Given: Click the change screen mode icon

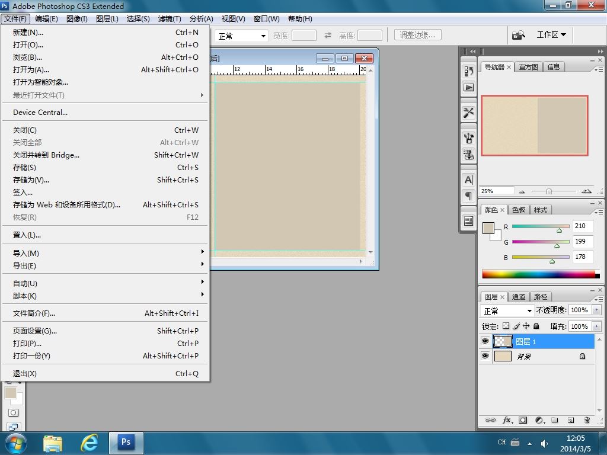Looking at the screenshot, I should tap(13, 427).
